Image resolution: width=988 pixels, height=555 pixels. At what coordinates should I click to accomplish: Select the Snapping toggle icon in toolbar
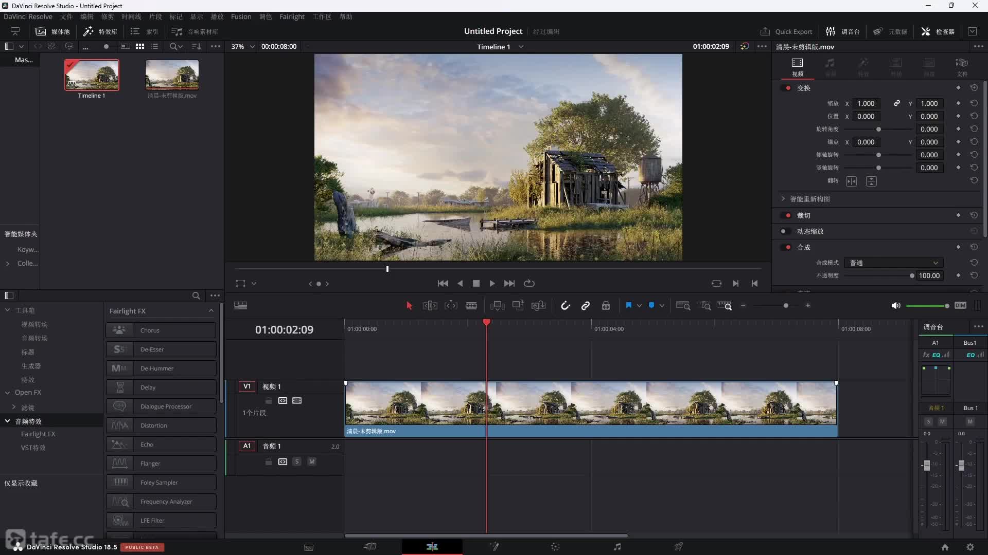pyautogui.click(x=565, y=306)
